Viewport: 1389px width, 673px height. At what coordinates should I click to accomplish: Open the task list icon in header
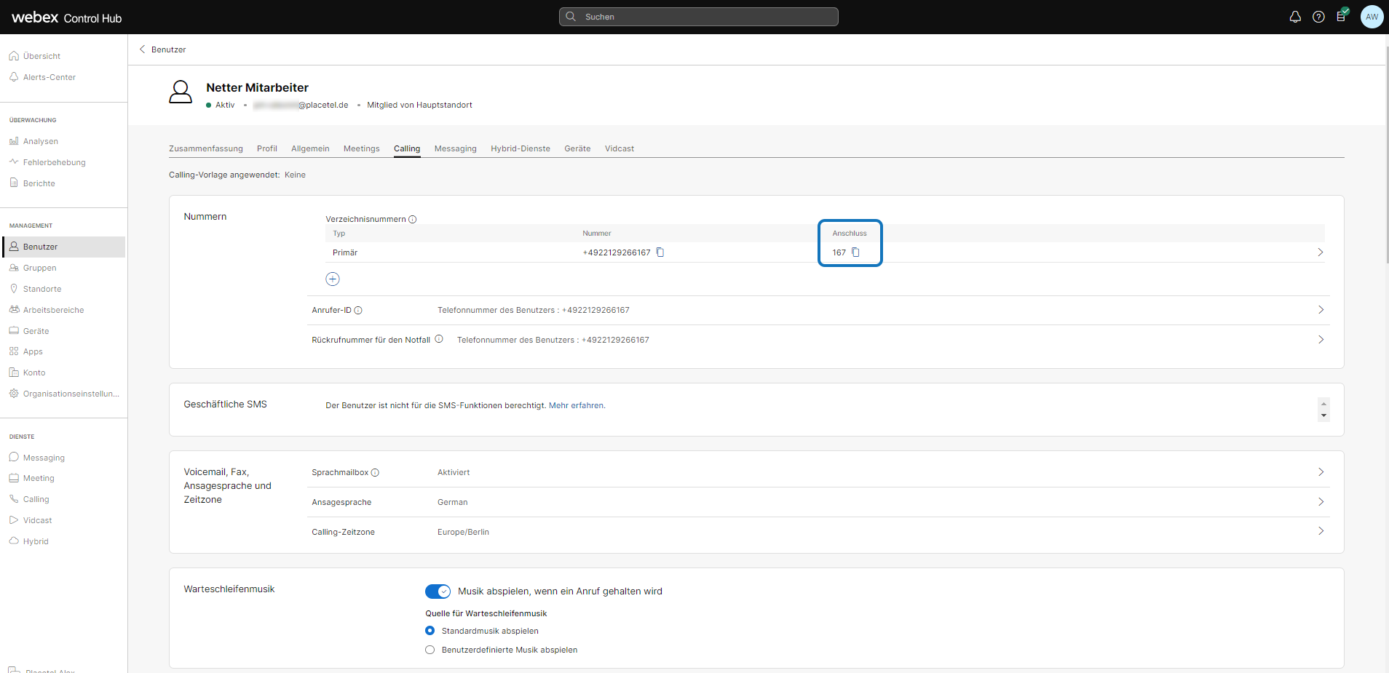point(1341,17)
